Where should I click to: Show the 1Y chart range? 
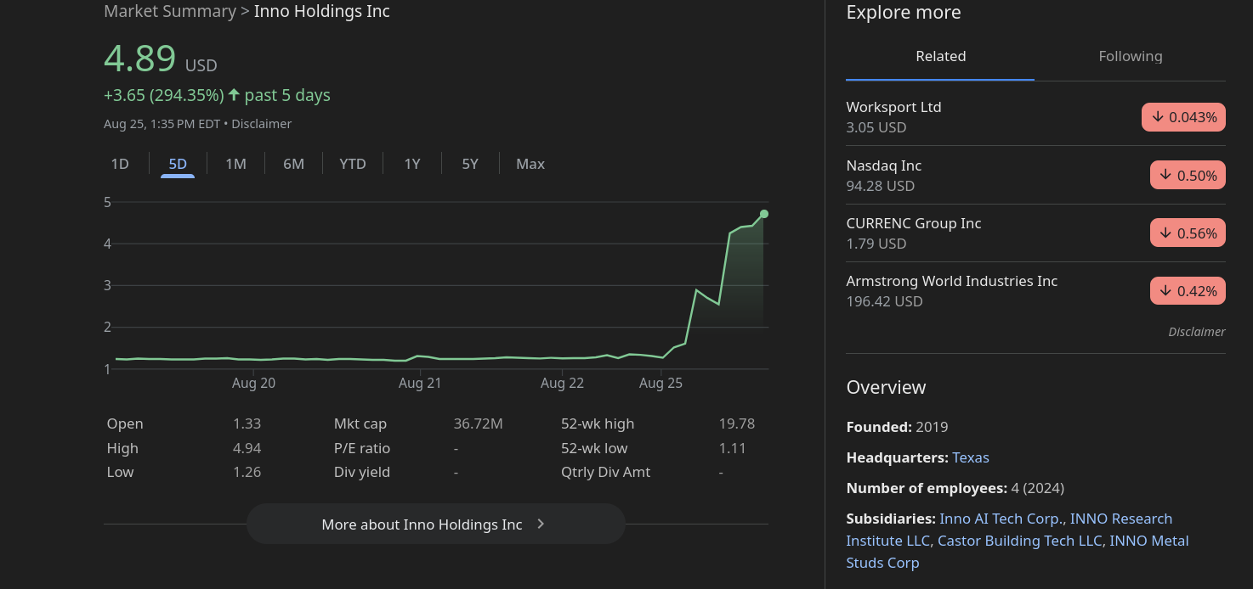tap(412, 164)
